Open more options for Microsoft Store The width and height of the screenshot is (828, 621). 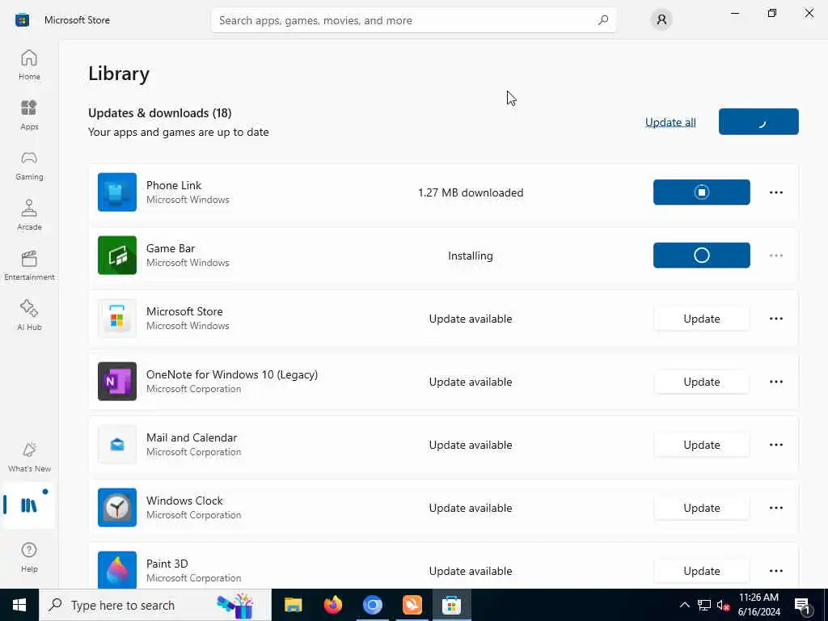click(x=775, y=319)
